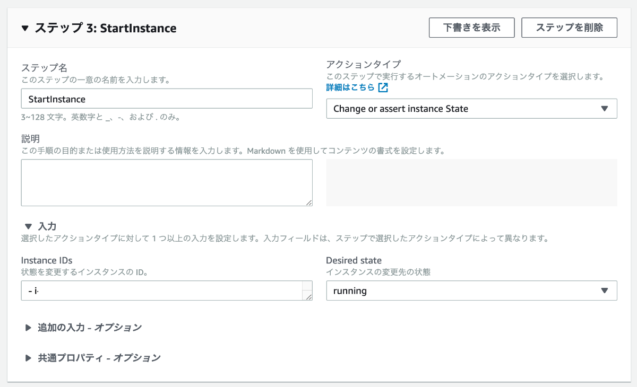
Task: Open the 詳細はこちら link
Action: point(350,87)
